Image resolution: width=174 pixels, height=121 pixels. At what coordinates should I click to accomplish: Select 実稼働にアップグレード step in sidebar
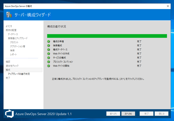(x=18, y=38)
